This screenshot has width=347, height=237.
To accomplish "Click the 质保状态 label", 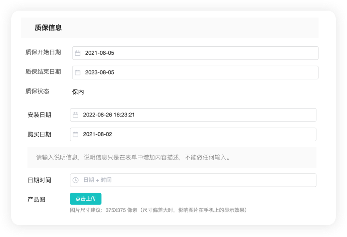I will [x=37, y=91].
